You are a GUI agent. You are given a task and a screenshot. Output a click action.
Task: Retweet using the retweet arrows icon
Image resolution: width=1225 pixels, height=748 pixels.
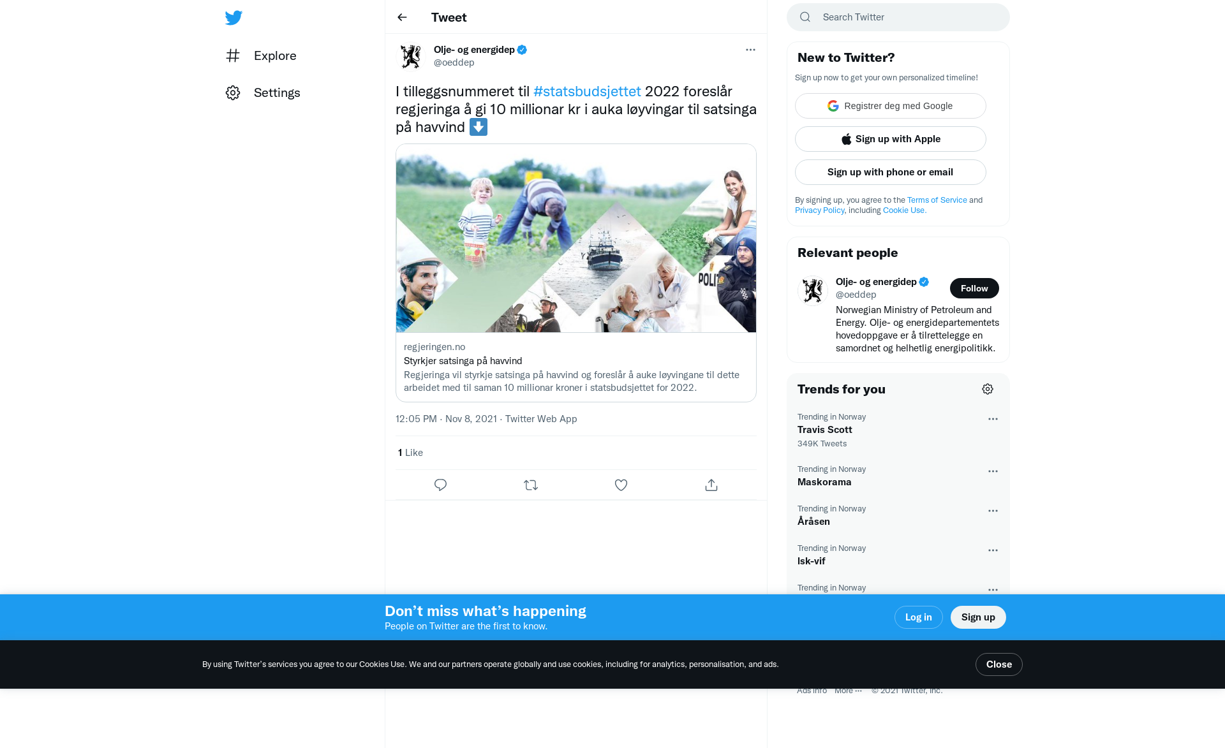click(531, 485)
